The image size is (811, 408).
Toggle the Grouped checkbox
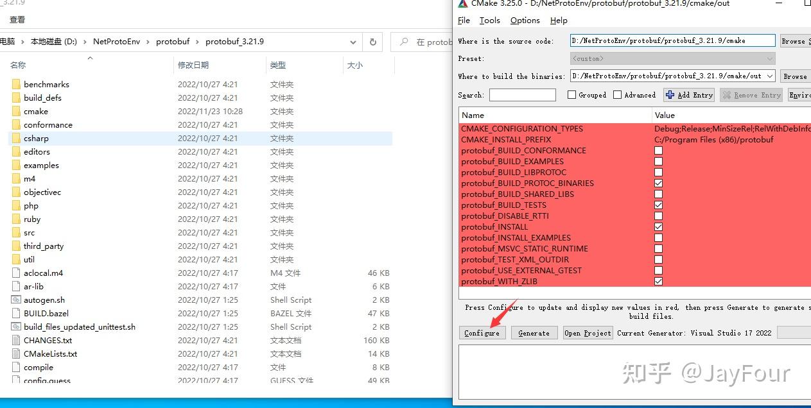point(571,94)
